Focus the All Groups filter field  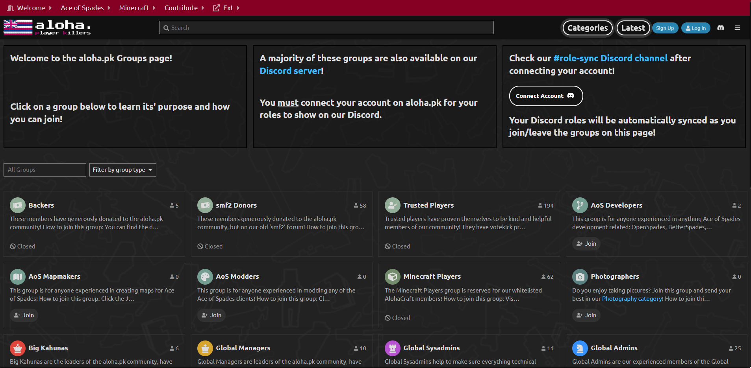[45, 170]
